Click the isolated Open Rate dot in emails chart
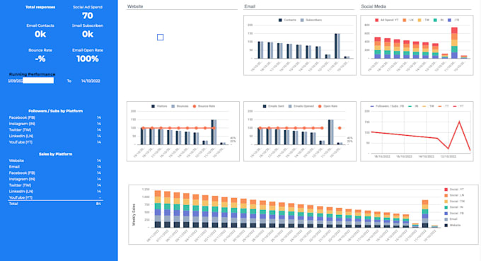 coord(340,128)
